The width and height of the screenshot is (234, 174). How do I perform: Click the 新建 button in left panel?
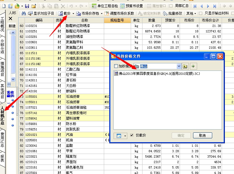click(12, 26)
